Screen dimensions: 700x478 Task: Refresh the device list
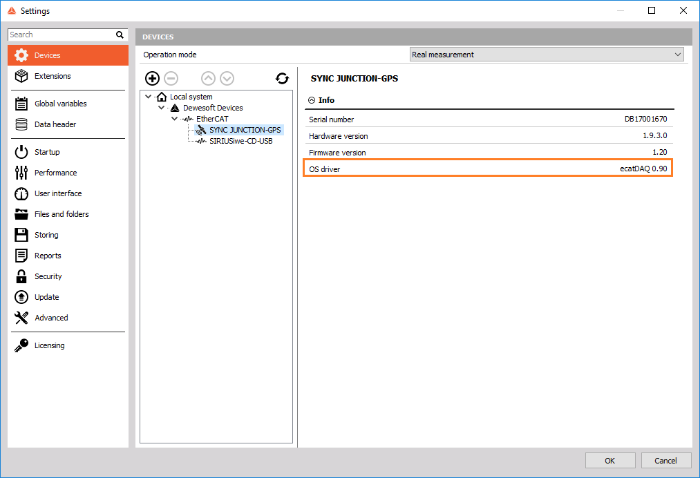[282, 79]
